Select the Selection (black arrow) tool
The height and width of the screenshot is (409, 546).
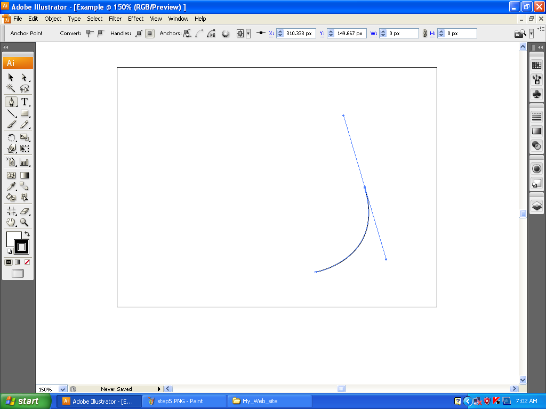11,77
